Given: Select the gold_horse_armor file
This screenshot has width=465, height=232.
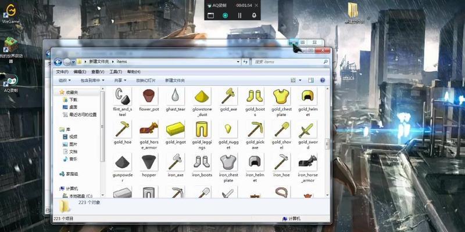Looking at the screenshot, I should coord(149,129).
